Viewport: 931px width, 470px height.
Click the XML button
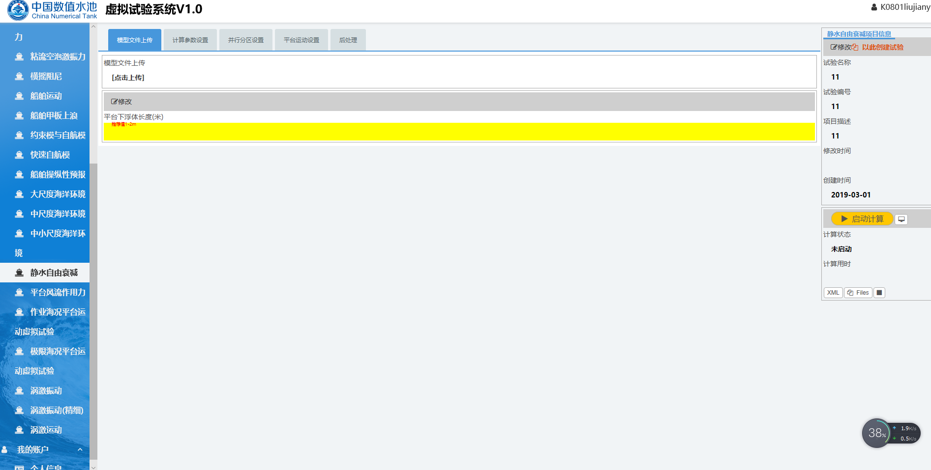coord(833,293)
